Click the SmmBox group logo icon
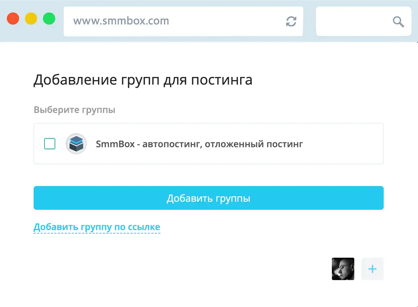The image size is (418, 307). [76, 144]
